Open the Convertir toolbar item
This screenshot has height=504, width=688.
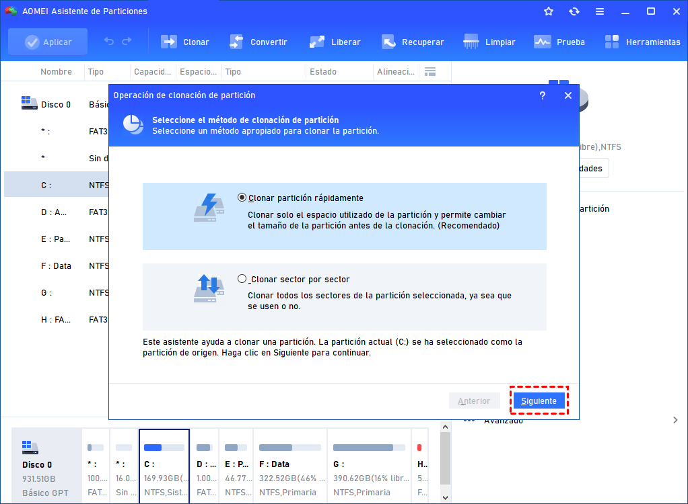(258, 42)
